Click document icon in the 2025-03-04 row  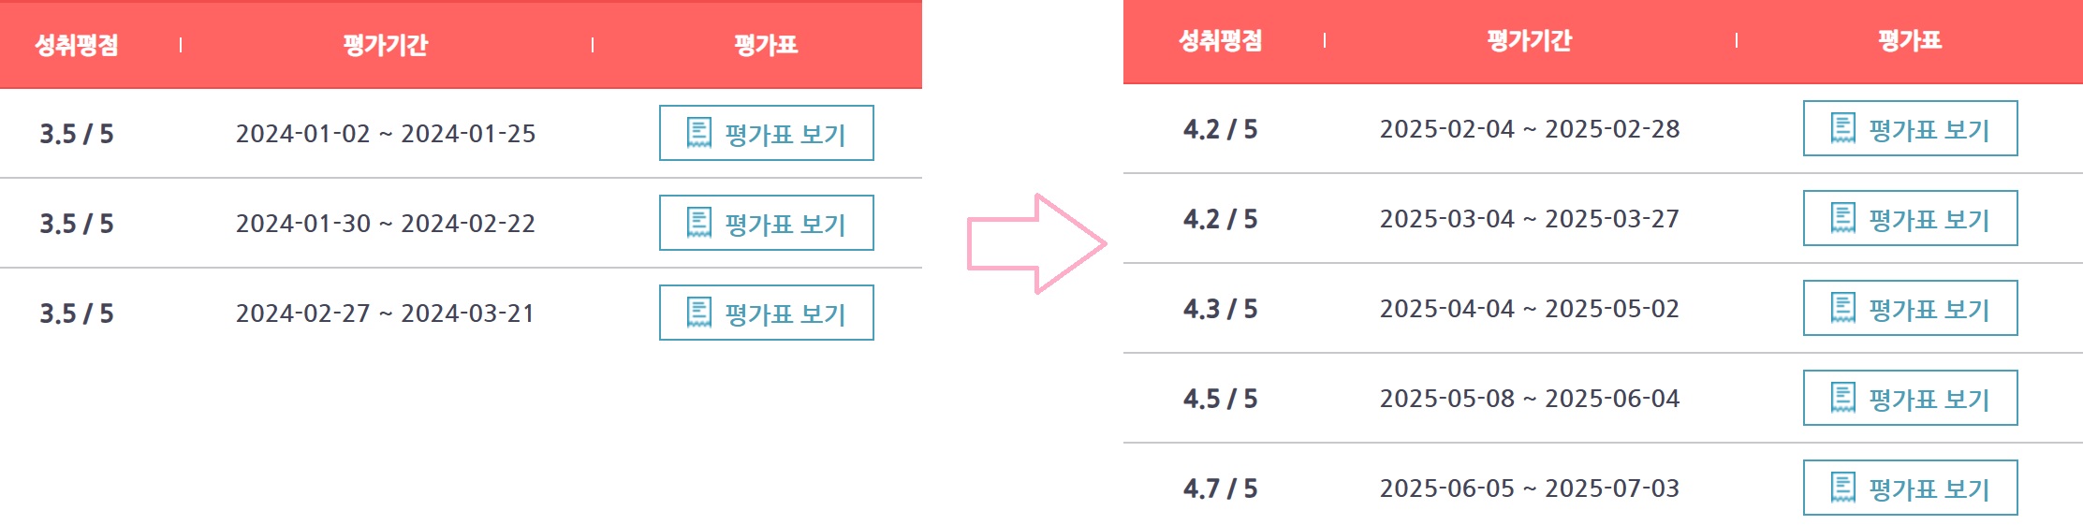[1842, 218]
